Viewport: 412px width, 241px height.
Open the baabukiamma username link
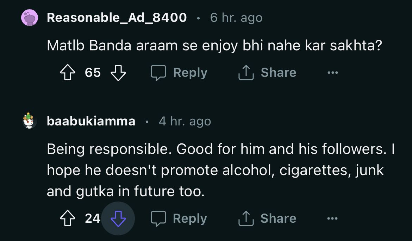pos(91,121)
